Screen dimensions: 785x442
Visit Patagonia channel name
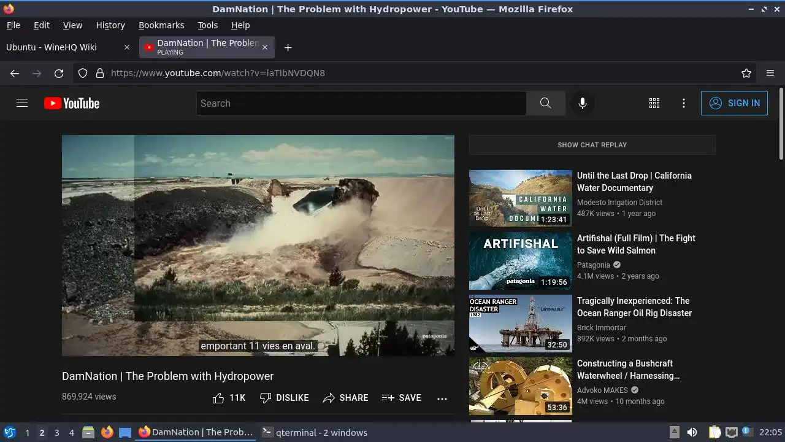594,265
